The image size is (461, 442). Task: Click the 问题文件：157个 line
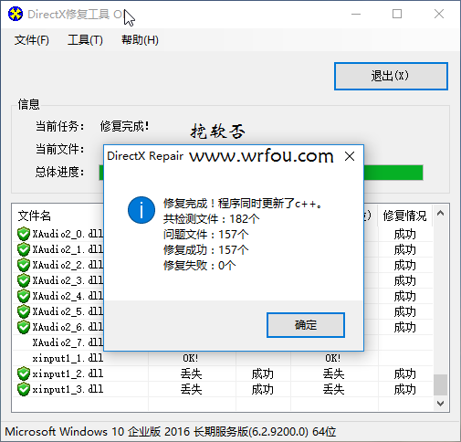pos(206,235)
